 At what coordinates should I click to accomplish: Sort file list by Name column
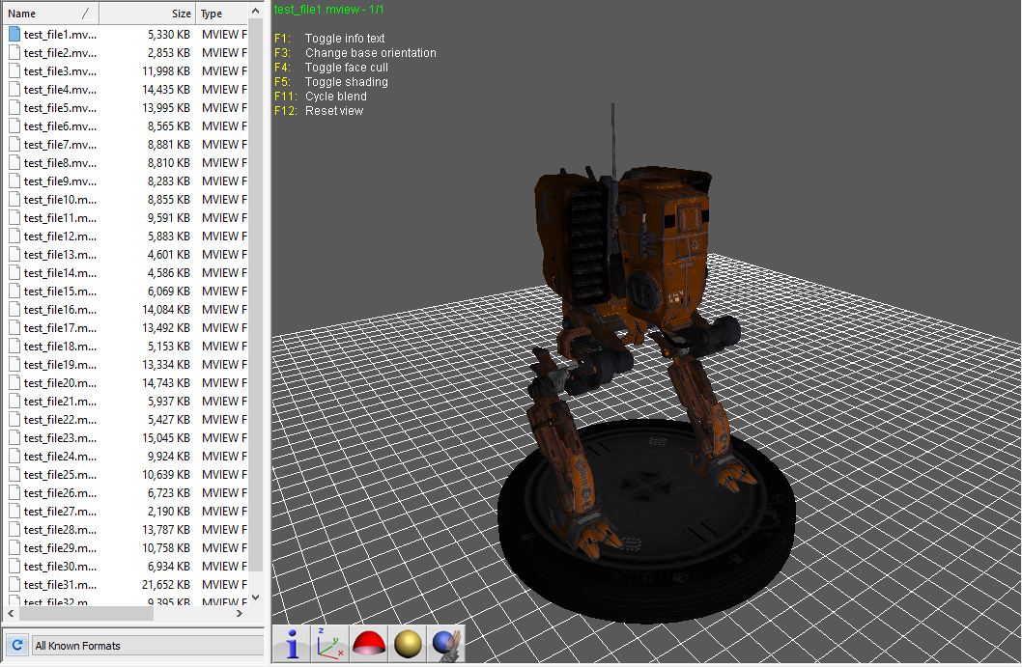[49, 13]
